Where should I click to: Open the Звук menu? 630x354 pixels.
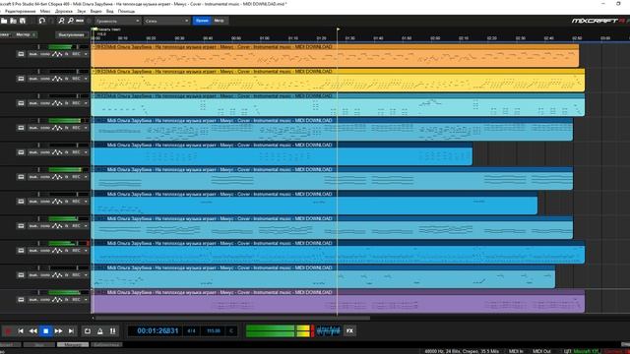(81, 11)
